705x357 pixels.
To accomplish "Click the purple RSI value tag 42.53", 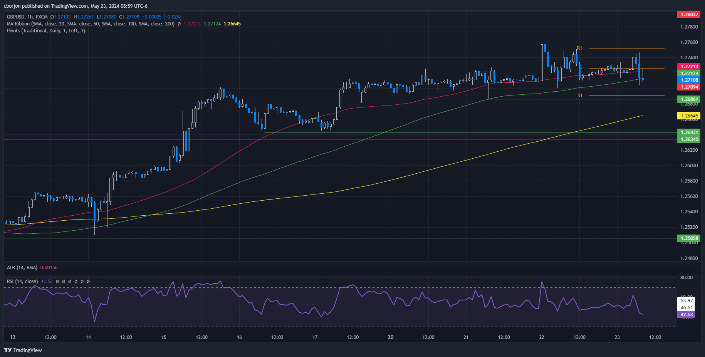I will pyautogui.click(x=686, y=315).
